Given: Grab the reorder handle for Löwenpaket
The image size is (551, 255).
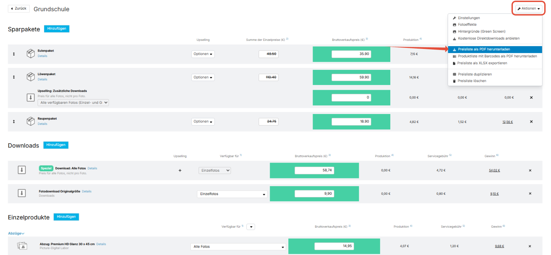Looking at the screenshot, I should (14, 77).
